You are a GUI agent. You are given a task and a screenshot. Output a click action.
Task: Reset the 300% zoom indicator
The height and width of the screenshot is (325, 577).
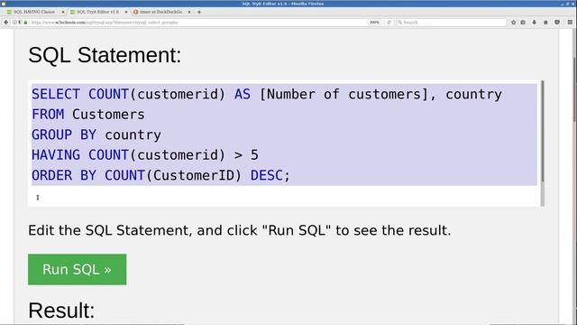point(374,23)
